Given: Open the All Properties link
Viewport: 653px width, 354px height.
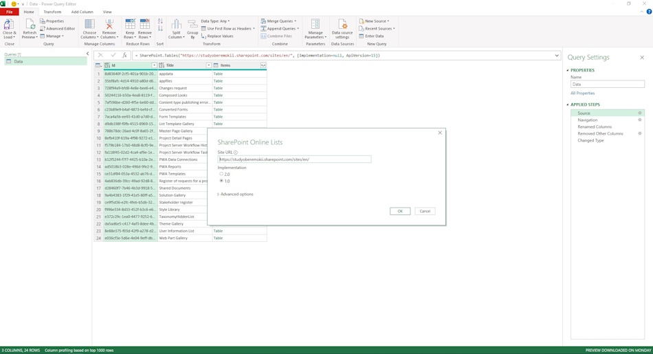Looking at the screenshot, I should point(583,93).
